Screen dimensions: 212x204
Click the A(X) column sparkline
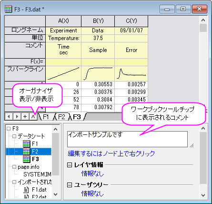coord(63,73)
